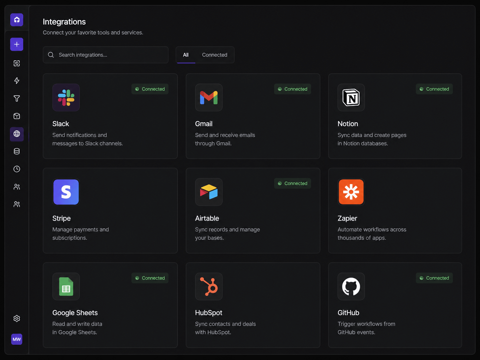Click the Slack card title
Screen dimensions: 480x360
(61, 124)
